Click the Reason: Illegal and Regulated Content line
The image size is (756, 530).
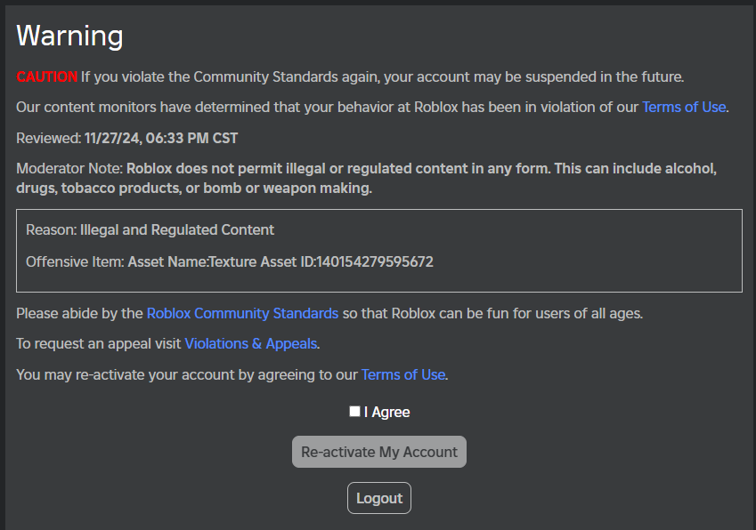click(x=147, y=229)
